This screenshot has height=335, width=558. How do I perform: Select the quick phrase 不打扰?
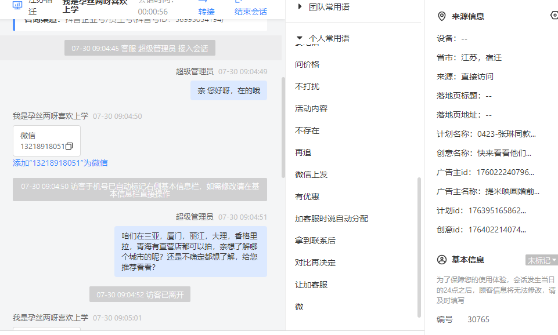click(x=307, y=86)
